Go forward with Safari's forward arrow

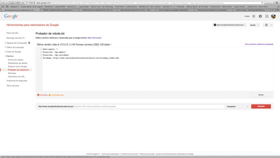coord(7,3)
